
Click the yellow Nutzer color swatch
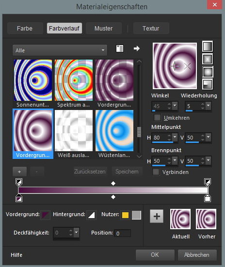(125, 215)
